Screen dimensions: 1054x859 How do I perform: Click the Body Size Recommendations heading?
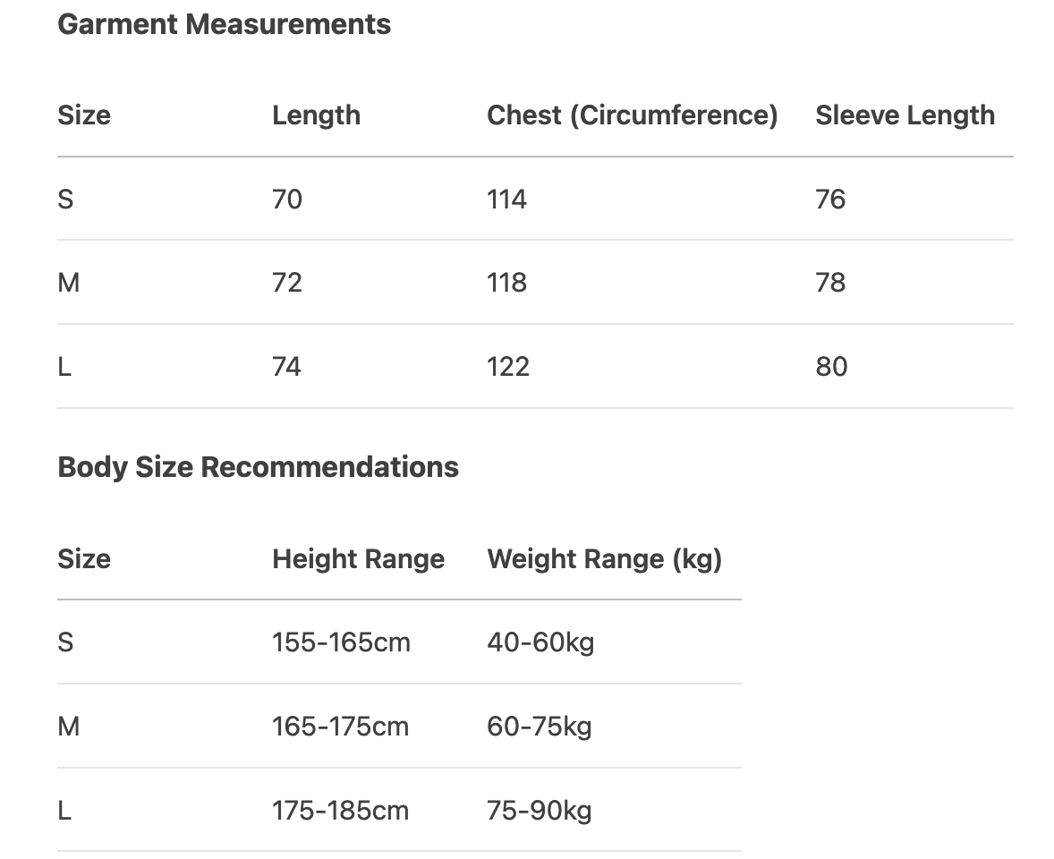point(258,466)
